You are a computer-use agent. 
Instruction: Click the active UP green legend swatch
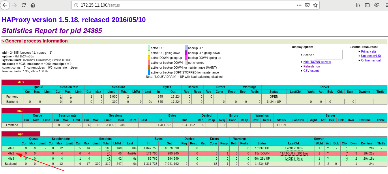click(149, 48)
